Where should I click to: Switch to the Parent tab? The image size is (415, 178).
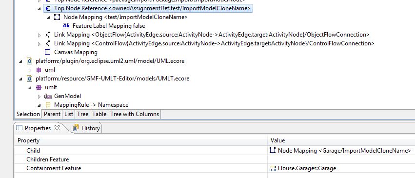click(52, 114)
